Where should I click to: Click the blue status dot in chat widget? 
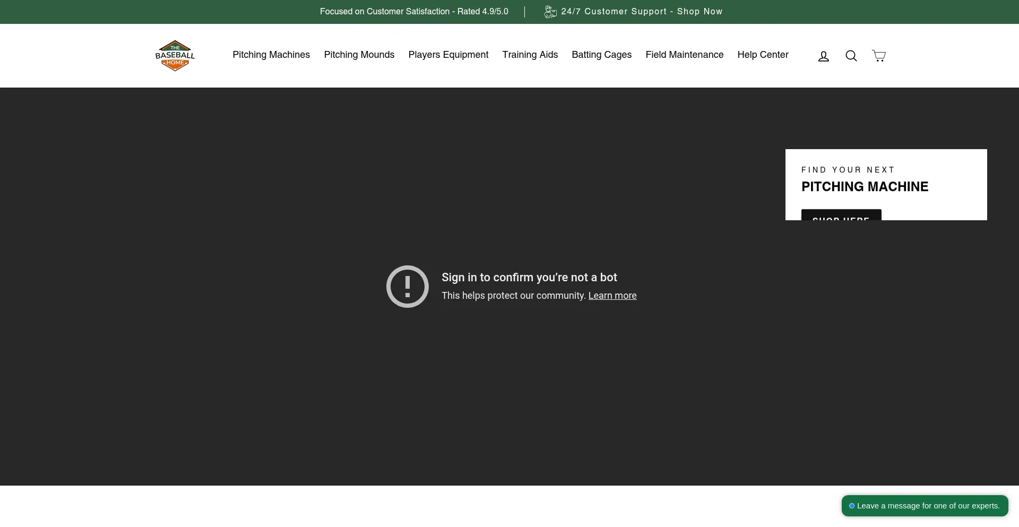pyautogui.click(x=851, y=506)
